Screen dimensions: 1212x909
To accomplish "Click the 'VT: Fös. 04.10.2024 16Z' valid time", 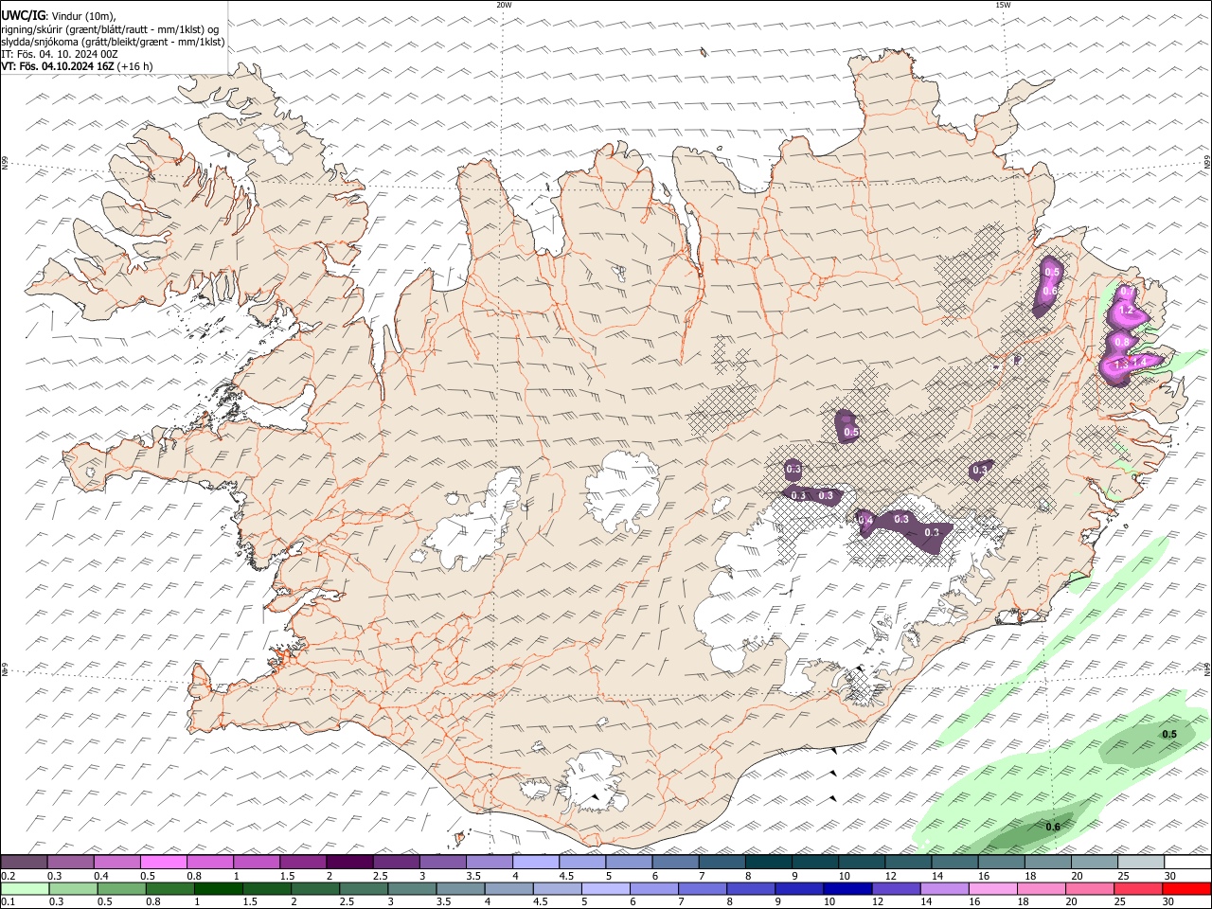I will [x=58, y=66].
